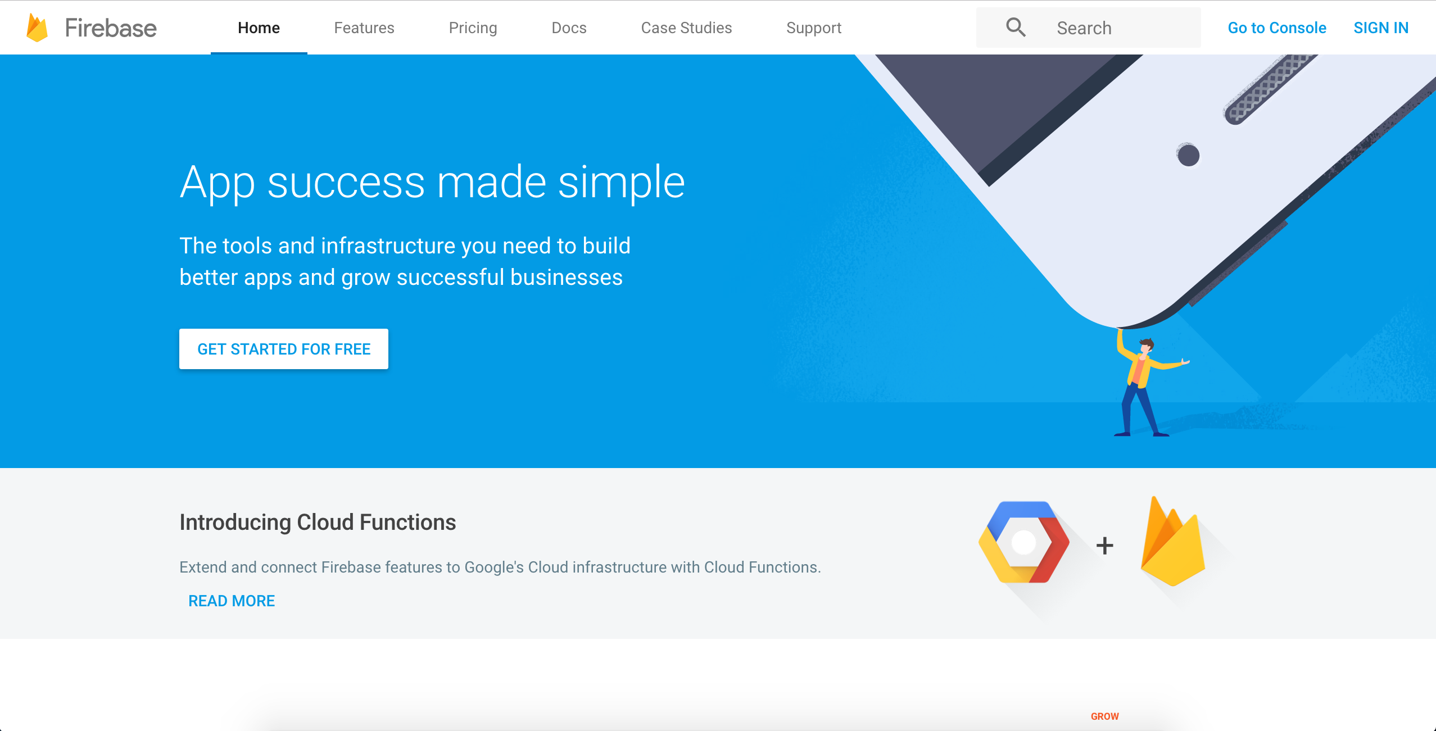Screen dimensions: 1436x731
Task: Focus the Search input field
Action: coord(1088,28)
